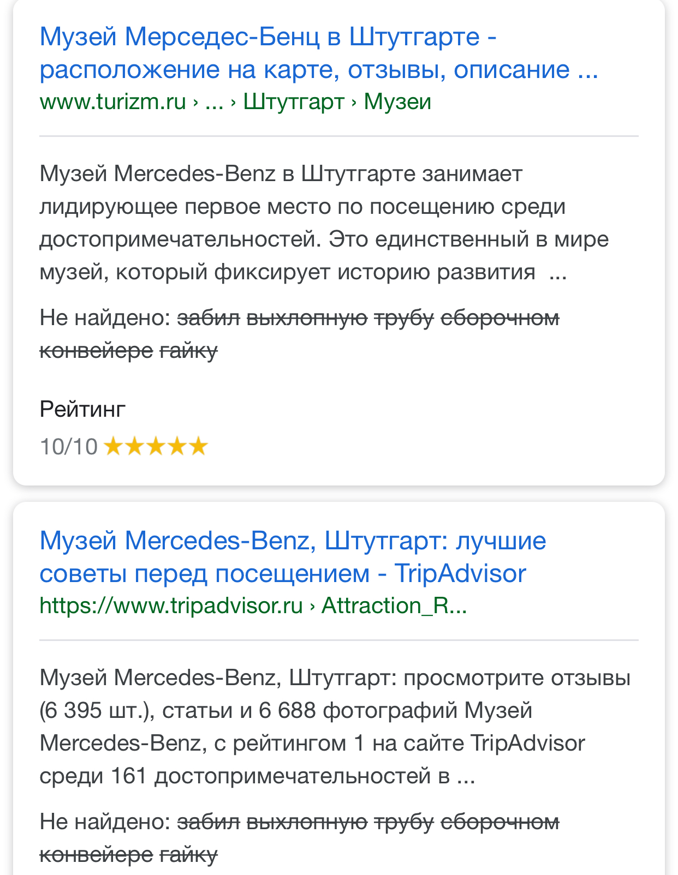Click the crossed-out word сборочном

tap(501, 317)
